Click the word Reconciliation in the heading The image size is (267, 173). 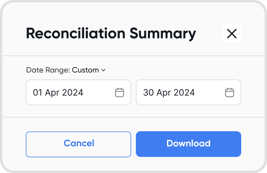tap(76, 33)
